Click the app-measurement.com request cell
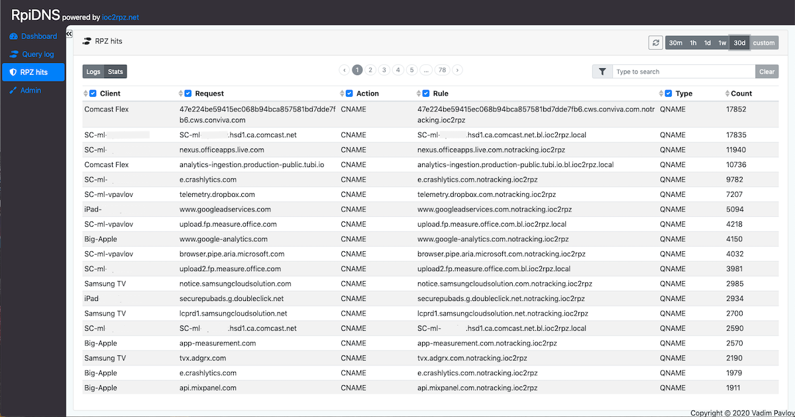Screen dimensions: 795x417 [217, 343]
